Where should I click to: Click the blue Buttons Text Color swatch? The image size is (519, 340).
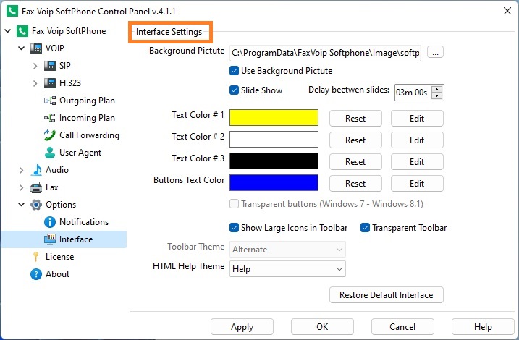pyautogui.click(x=274, y=182)
